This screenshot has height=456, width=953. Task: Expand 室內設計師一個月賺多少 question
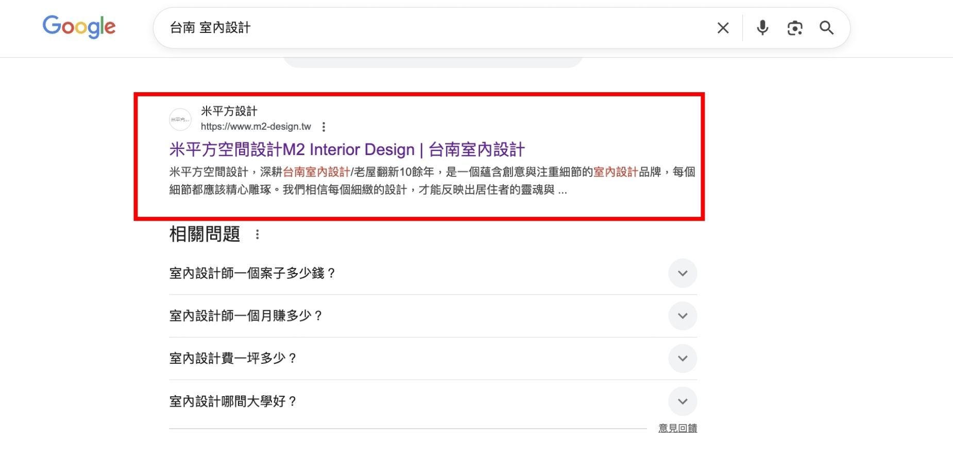pos(682,316)
